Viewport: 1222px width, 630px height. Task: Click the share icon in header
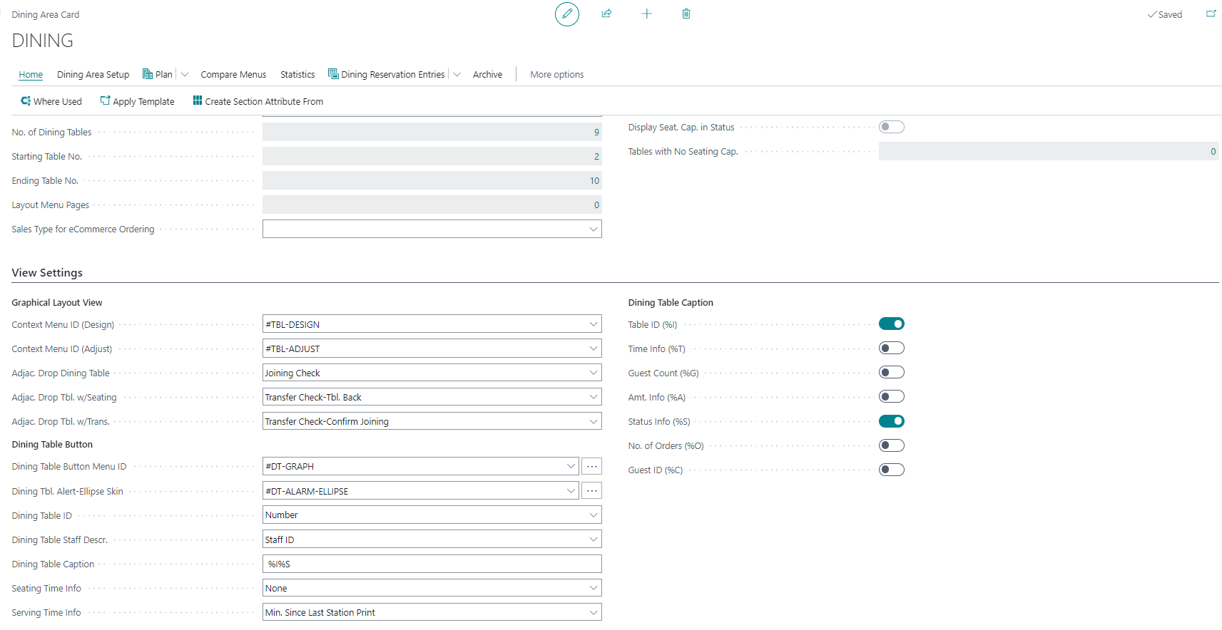pos(606,14)
